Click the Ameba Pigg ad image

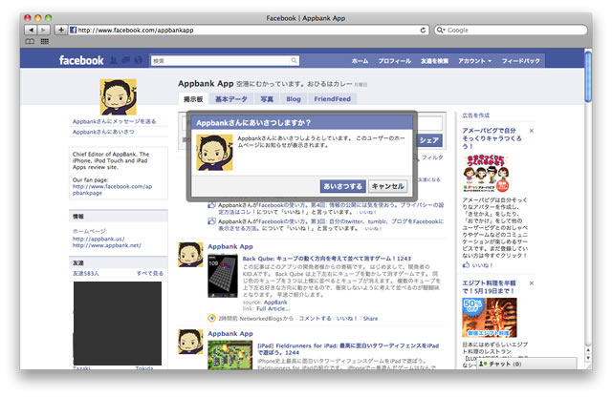(486, 174)
